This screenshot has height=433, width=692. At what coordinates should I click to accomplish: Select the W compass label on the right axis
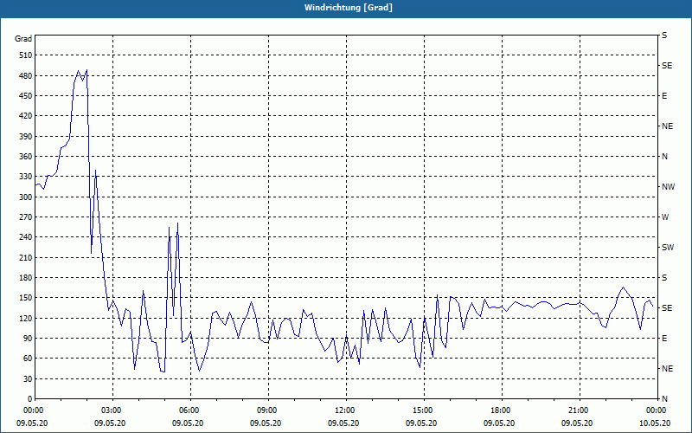point(665,217)
